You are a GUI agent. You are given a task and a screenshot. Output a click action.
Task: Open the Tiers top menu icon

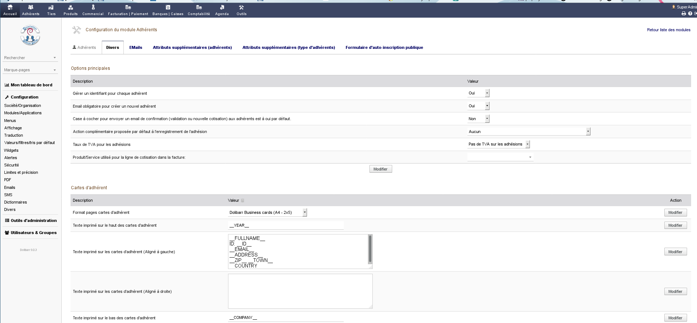[x=51, y=7]
